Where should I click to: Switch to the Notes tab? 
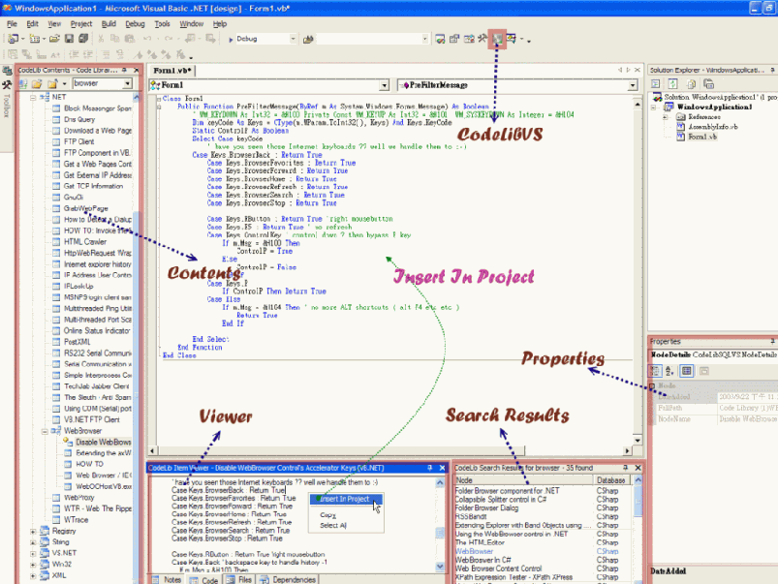coord(168,579)
